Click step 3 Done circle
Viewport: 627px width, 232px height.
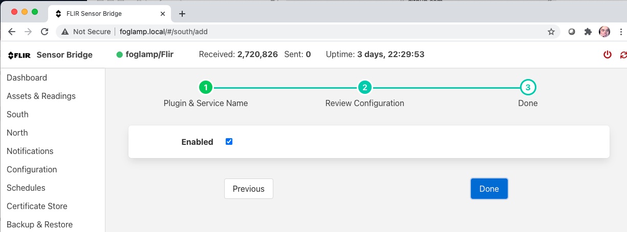point(527,88)
